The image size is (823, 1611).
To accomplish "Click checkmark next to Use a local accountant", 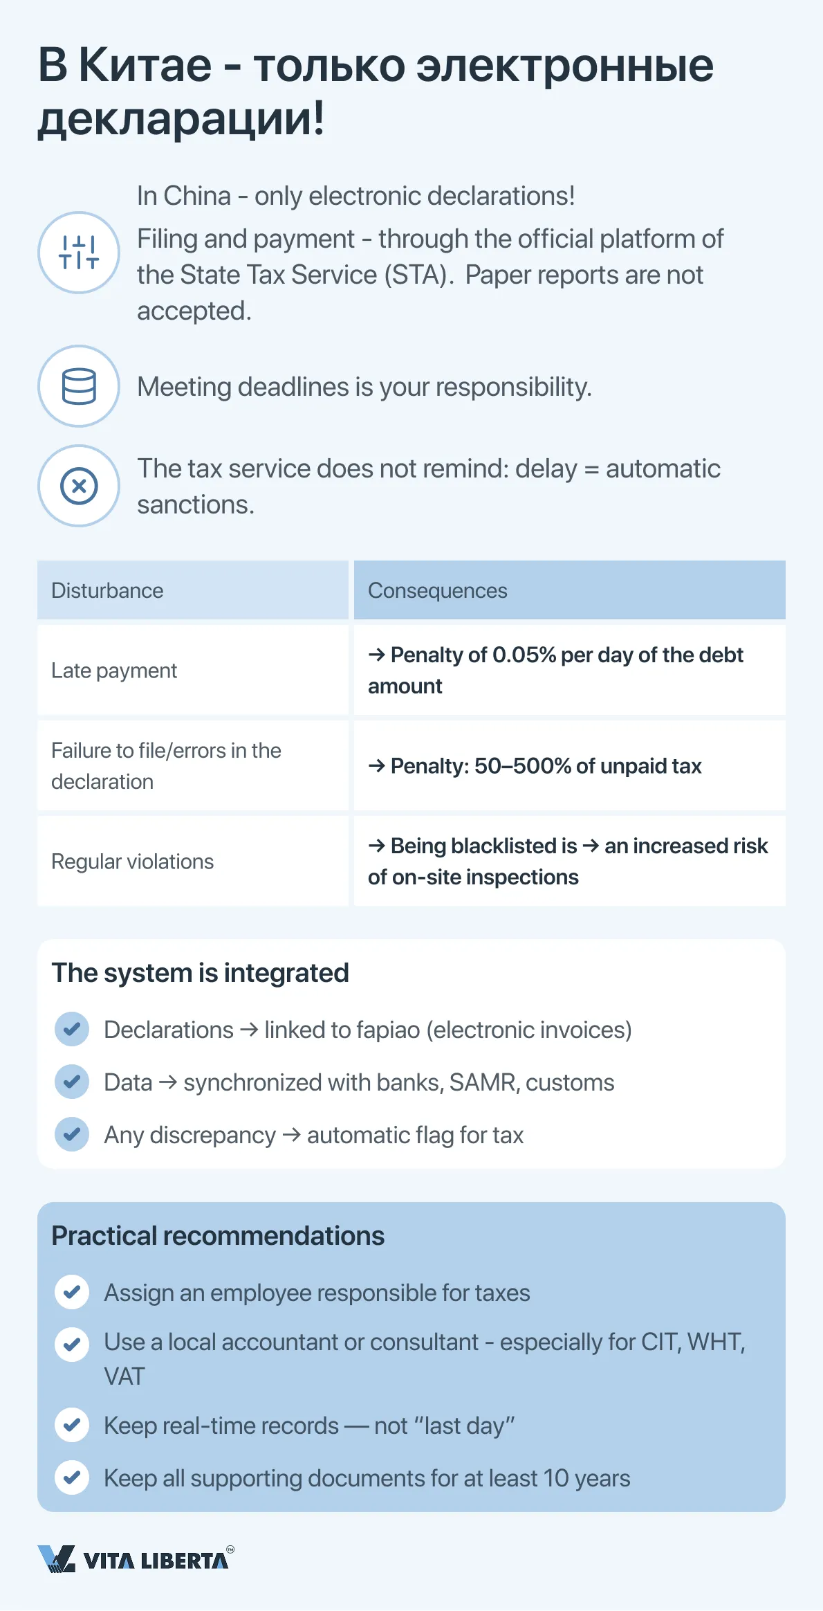I will point(72,1344).
